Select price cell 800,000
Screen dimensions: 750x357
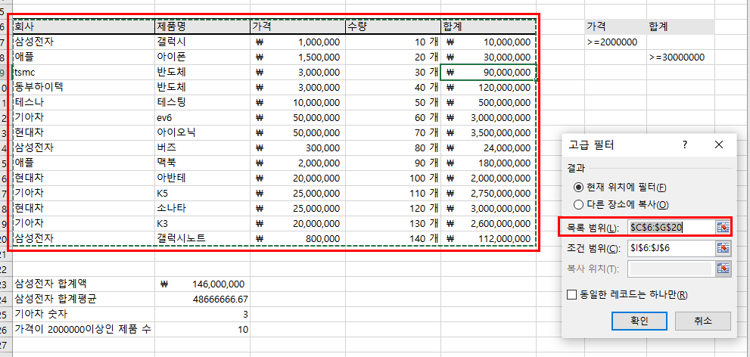[x=297, y=240]
